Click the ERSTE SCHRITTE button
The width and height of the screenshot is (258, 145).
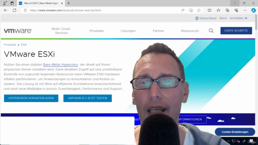pos(236,31)
